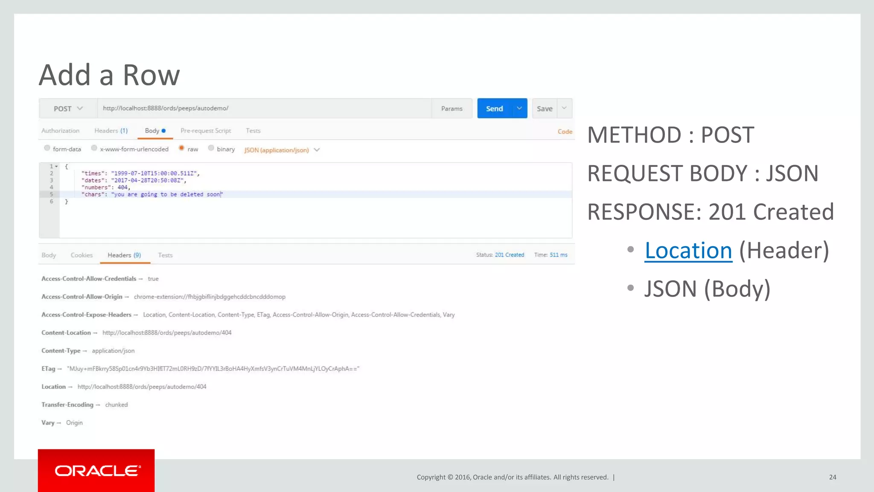The height and width of the screenshot is (492, 874).
Task: Click the blue Body modified dot indicator
Action: 163,131
